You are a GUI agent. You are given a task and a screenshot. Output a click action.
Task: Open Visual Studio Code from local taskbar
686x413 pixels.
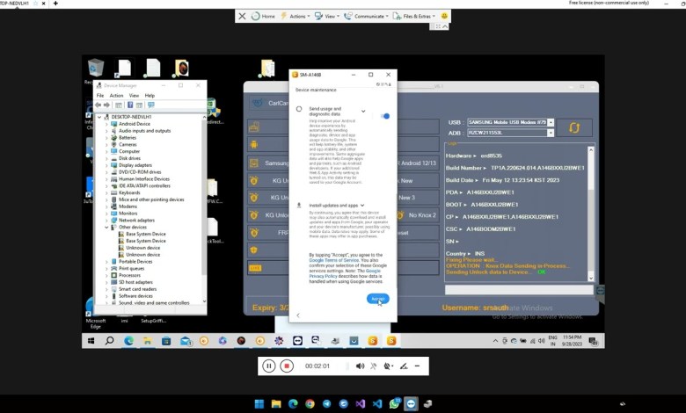pyautogui.click(x=377, y=404)
